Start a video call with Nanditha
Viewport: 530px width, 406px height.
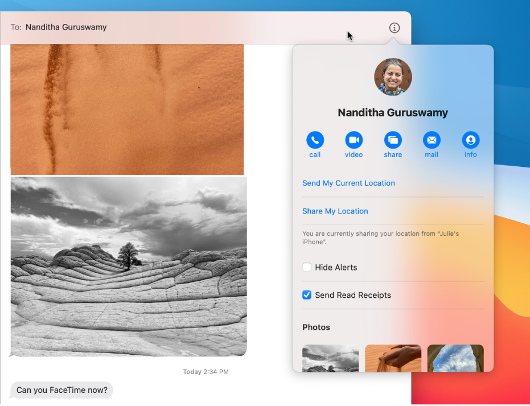(x=354, y=140)
